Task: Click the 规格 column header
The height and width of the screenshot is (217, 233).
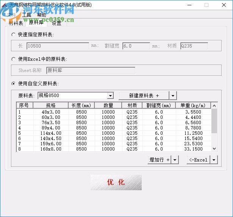Action: pyautogui.click(x=51, y=105)
